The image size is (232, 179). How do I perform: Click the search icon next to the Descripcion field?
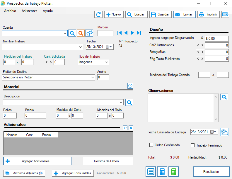tap(129, 102)
